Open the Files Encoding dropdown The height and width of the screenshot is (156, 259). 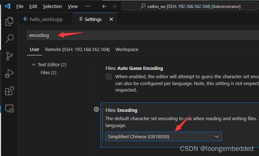[164, 136]
